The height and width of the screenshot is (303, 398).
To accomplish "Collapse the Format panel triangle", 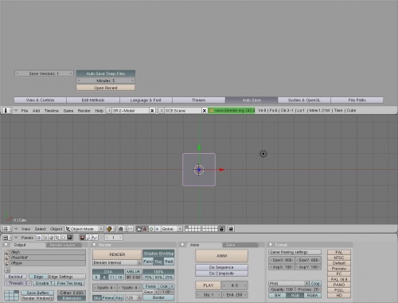I will (x=271, y=245).
